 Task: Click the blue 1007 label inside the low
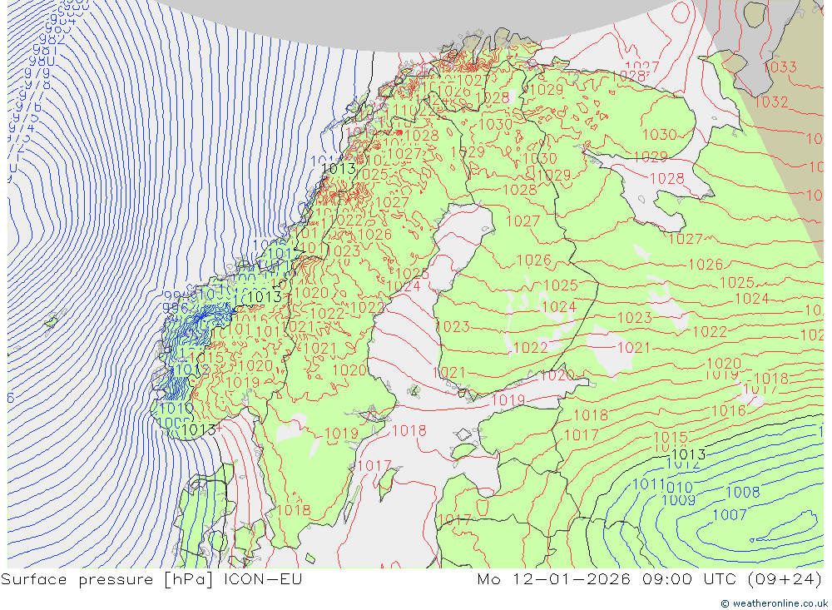[730, 514]
